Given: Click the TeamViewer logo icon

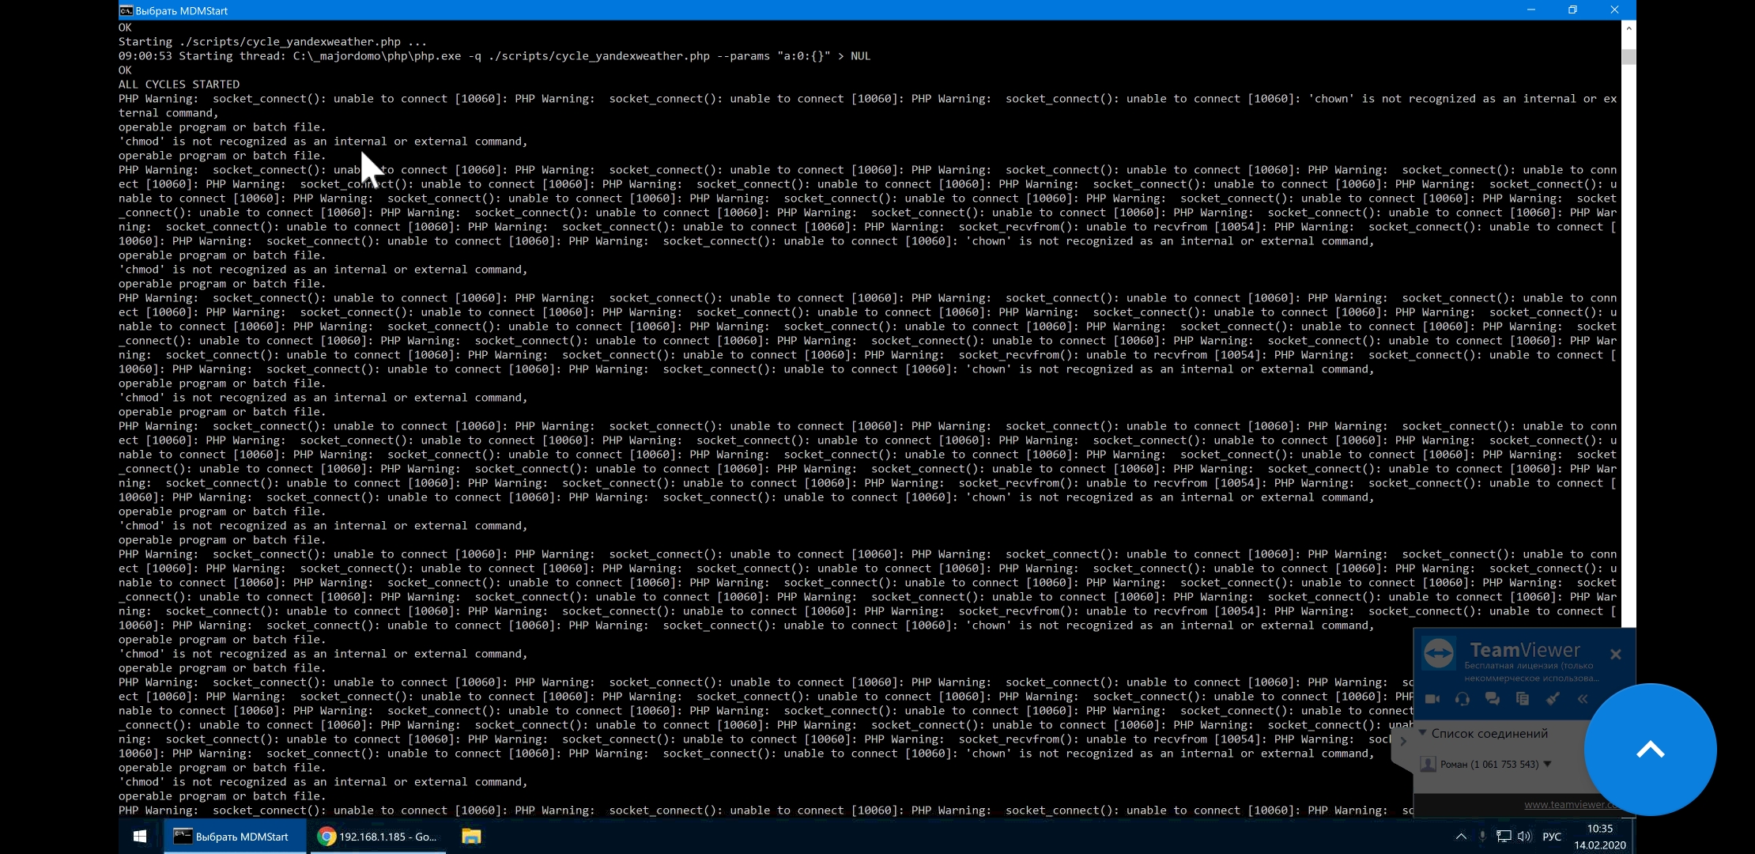Looking at the screenshot, I should [x=1439, y=653].
